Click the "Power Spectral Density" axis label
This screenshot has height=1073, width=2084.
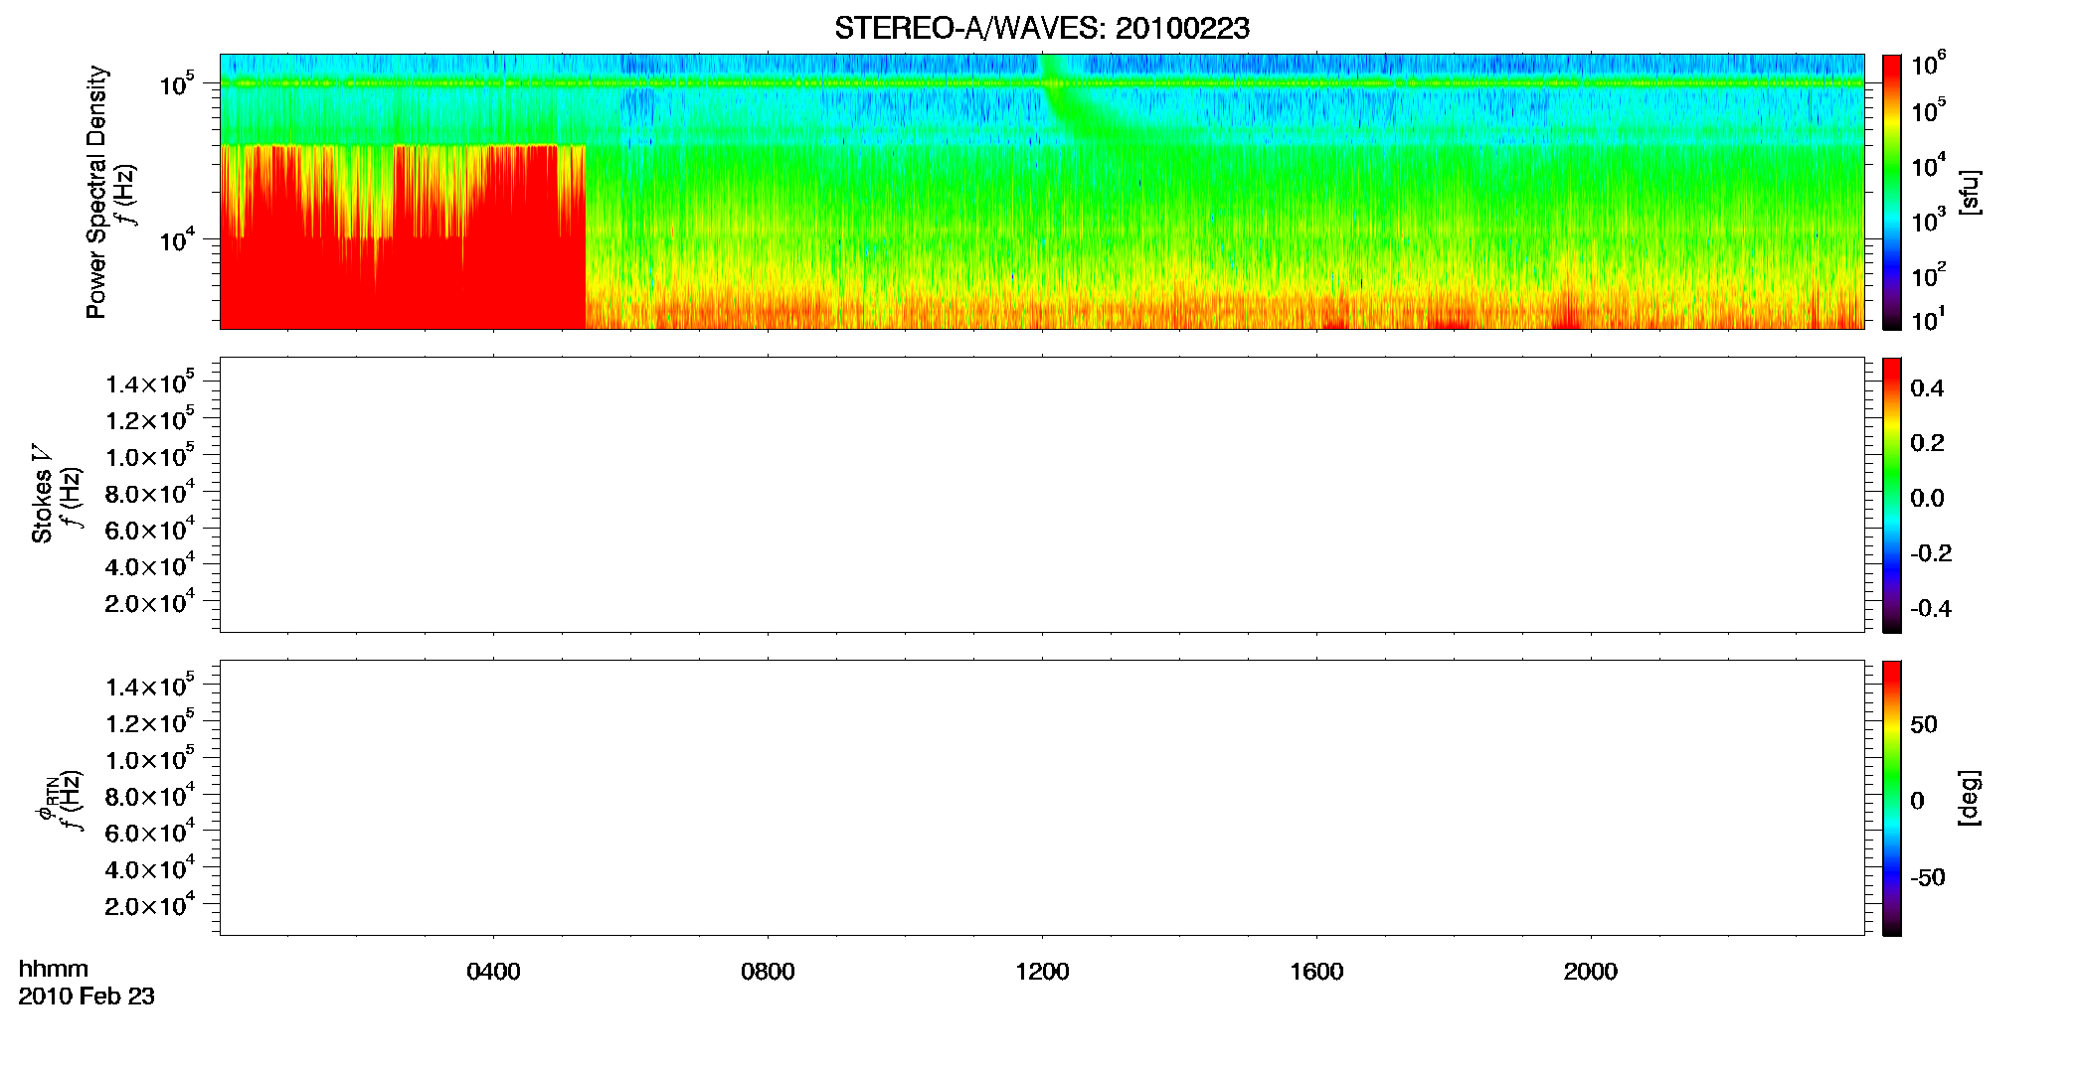click(x=96, y=192)
